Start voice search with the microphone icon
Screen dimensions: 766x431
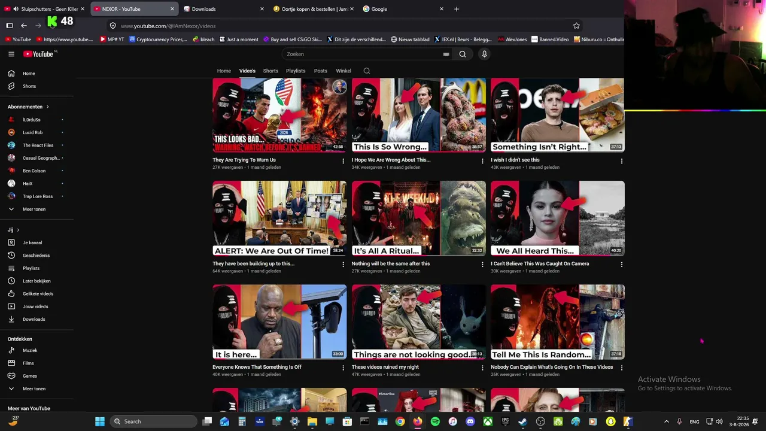484,54
